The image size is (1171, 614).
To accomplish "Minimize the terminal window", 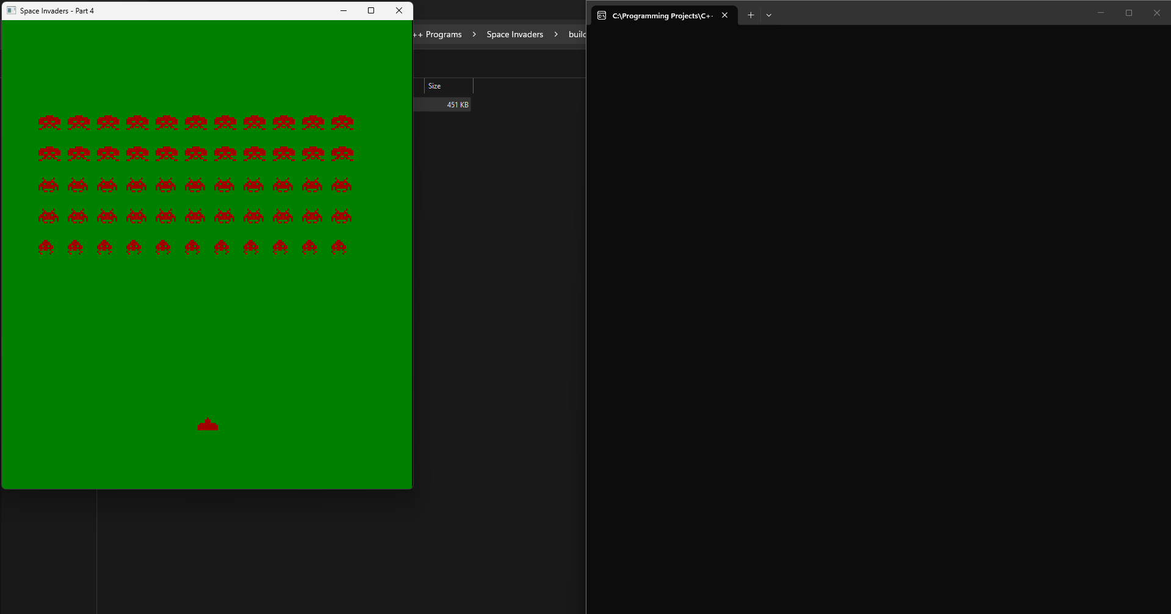I will [1101, 13].
